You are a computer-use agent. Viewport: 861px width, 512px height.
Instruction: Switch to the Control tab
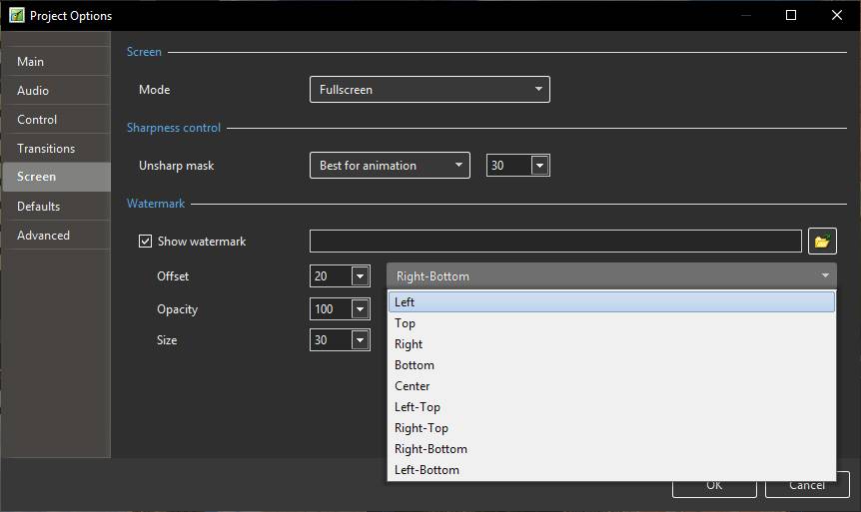[x=57, y=120]
